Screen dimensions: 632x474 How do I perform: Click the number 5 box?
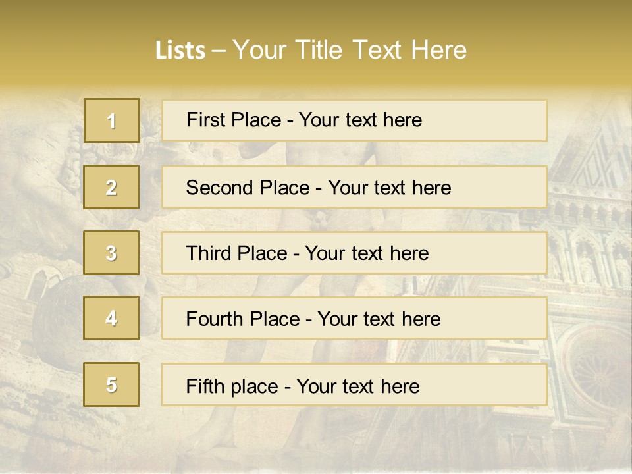(111, 384)
